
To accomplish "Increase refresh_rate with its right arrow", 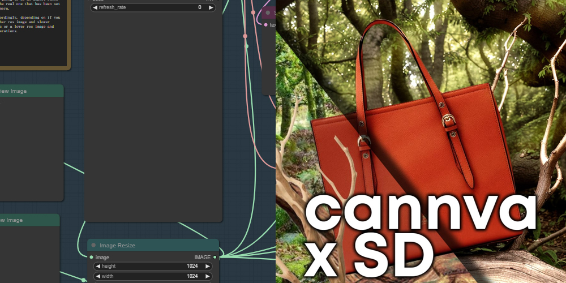I will 211,7.
